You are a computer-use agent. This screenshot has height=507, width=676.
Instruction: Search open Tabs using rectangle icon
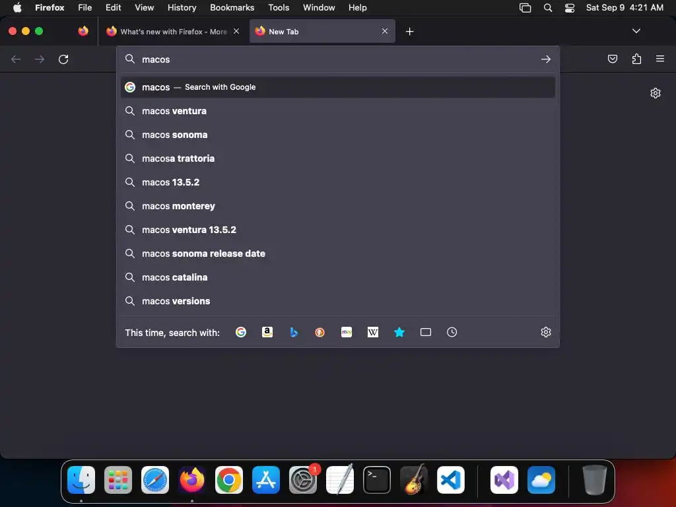click(x=426, y=332)
